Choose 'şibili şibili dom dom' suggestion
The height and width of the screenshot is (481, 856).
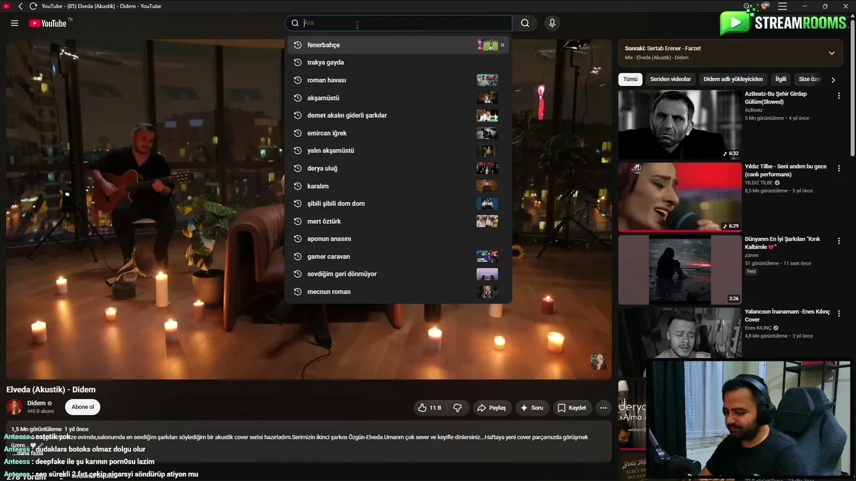[399, 204]
